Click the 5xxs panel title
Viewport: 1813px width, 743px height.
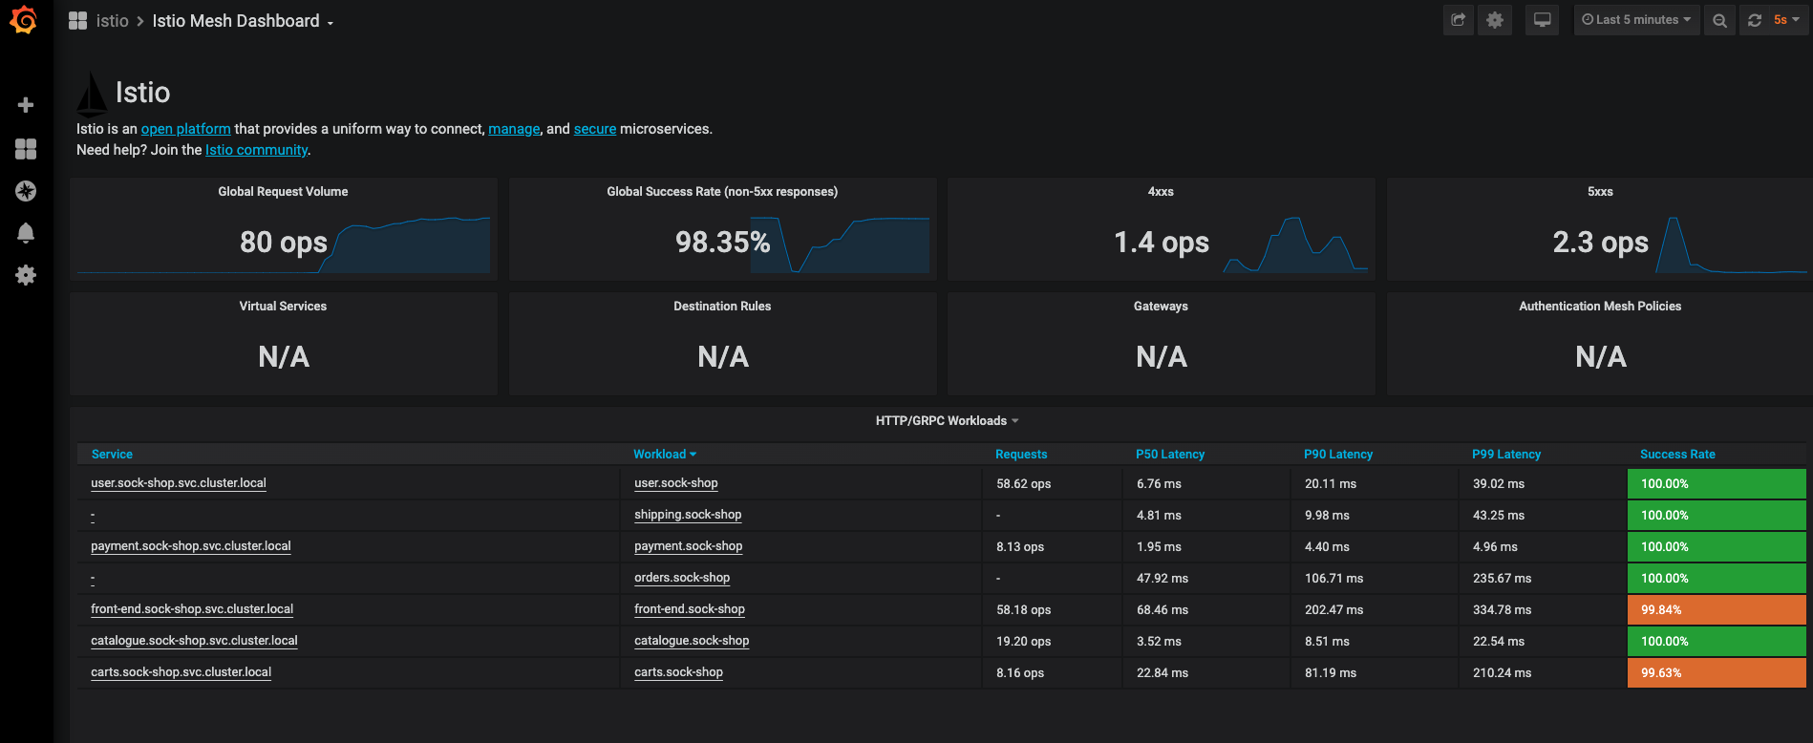coord(1600,192)
